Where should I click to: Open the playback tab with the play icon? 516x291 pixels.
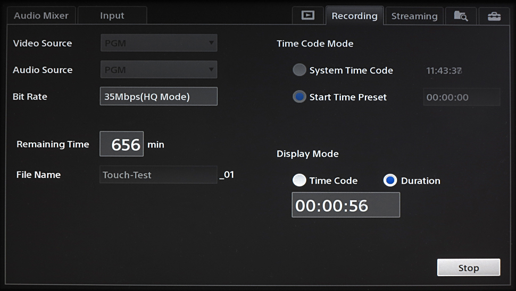click(x=308, y=15)
